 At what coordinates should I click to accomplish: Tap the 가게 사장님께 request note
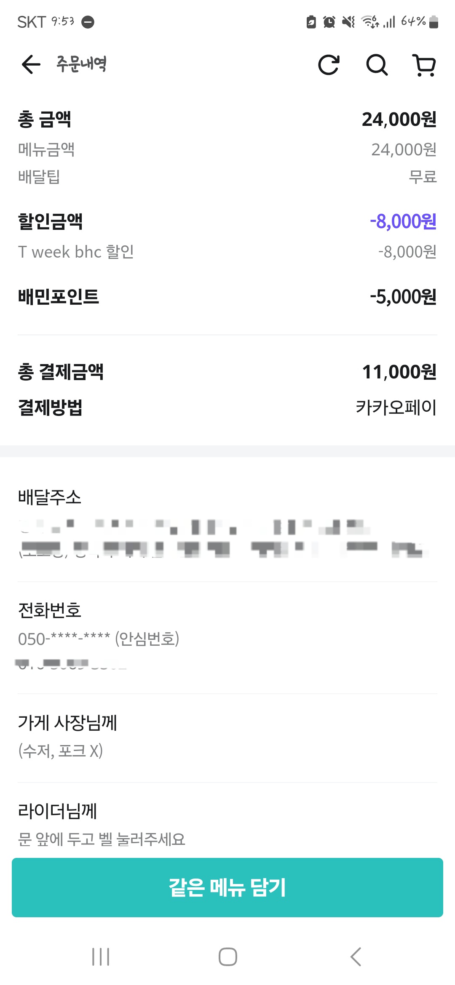click(60, 751)
